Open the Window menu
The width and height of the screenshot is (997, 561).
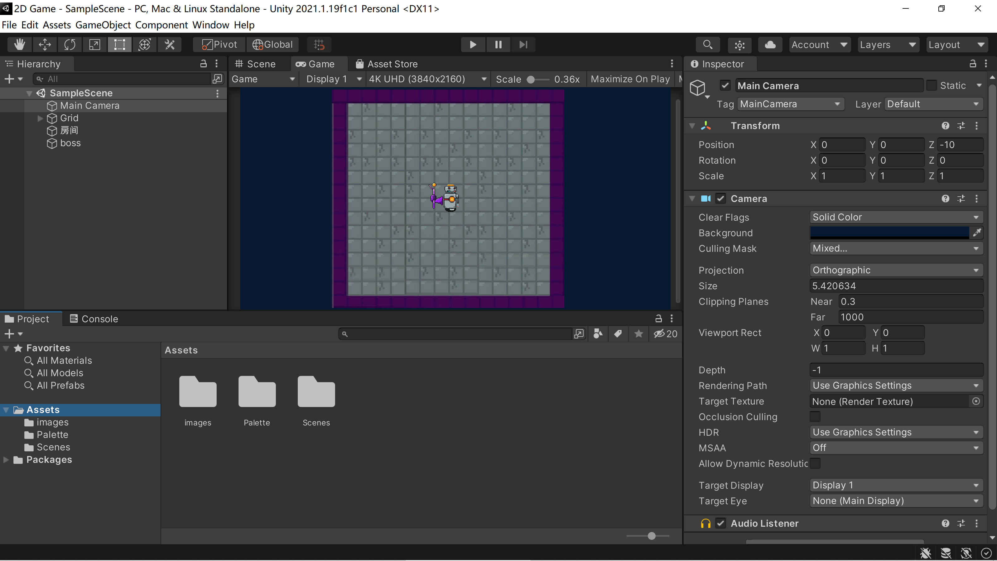coord(210,25)
